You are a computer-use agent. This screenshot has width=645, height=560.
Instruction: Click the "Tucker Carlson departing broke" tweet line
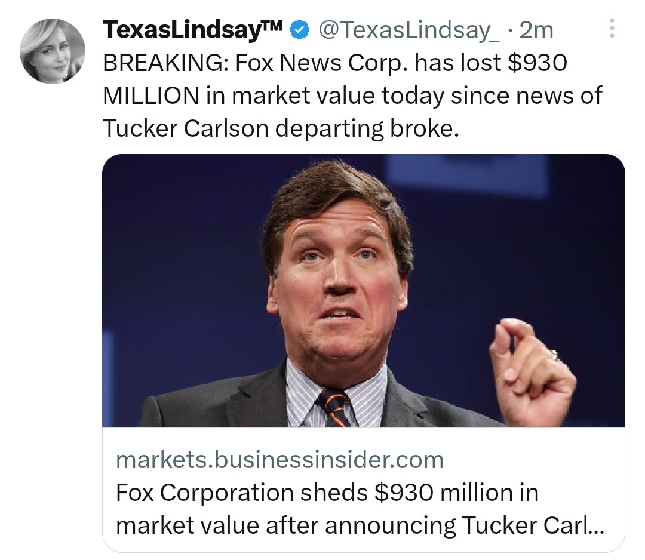pyautogui.click(x=281, y=128)
